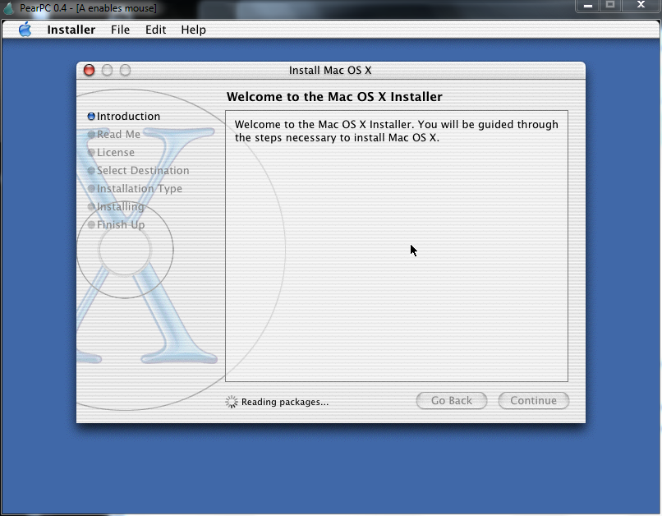Click the Introduction step bullet
Screen dimensions: 662x516
[x=91, y=117]
